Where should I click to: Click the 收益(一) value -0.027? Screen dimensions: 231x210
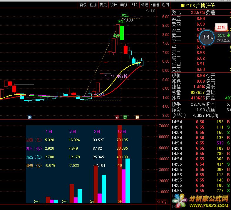click(x=199, y=115)
